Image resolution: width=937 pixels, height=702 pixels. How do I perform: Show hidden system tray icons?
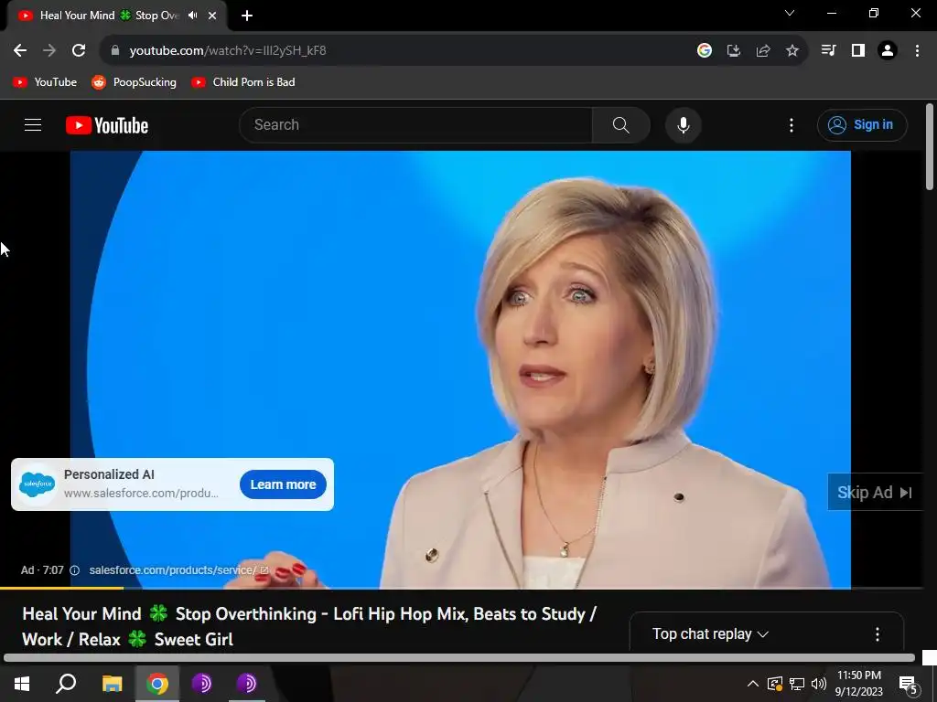point(753,684)
